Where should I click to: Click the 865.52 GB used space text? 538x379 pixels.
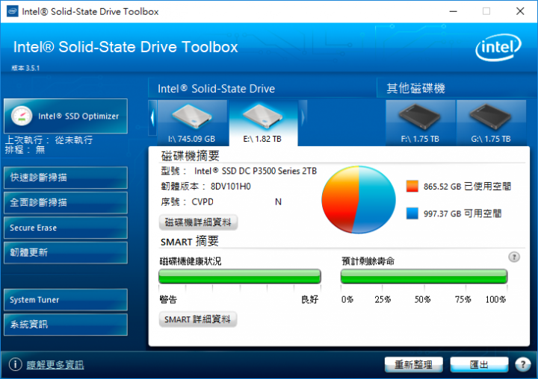pos(467,187)
